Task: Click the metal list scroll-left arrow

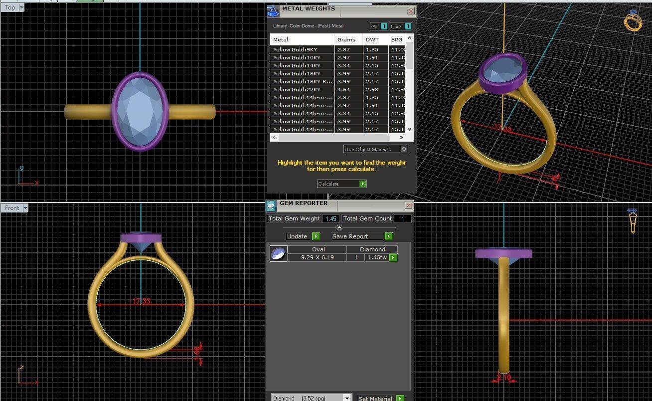Action: [x=274, y=137]
